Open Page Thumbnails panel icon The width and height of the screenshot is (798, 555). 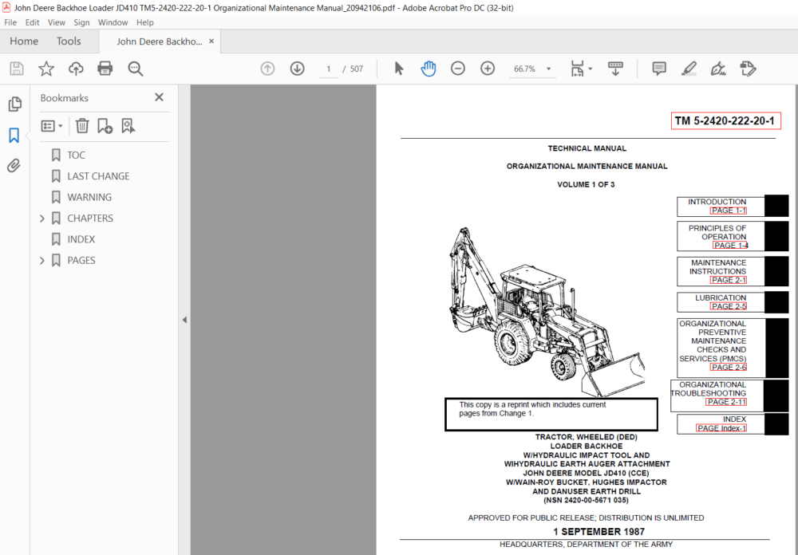click(14, 104)
